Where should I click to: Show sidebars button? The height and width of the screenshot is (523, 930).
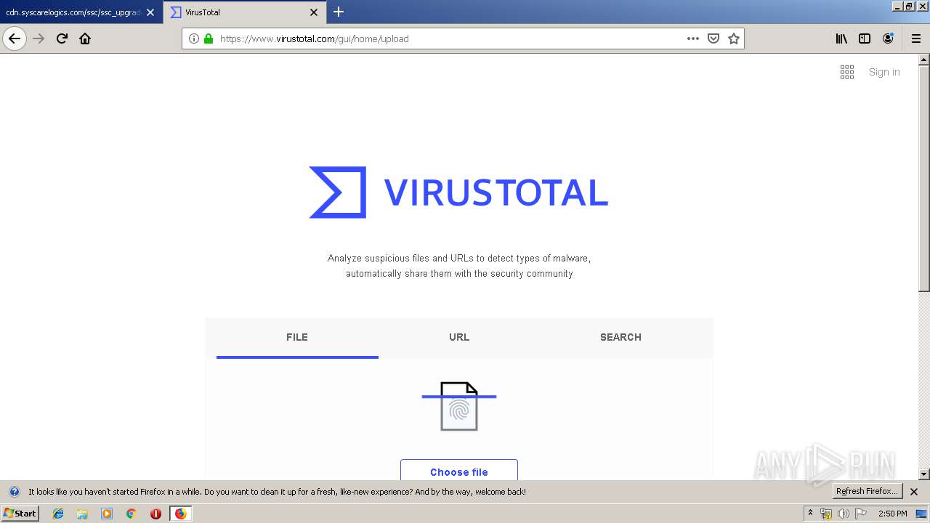tap(865, 38)
